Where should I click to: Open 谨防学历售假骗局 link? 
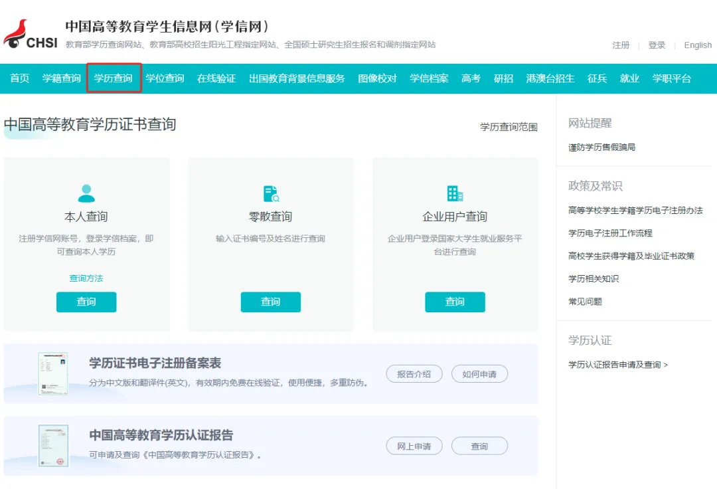tap(601, 147)
